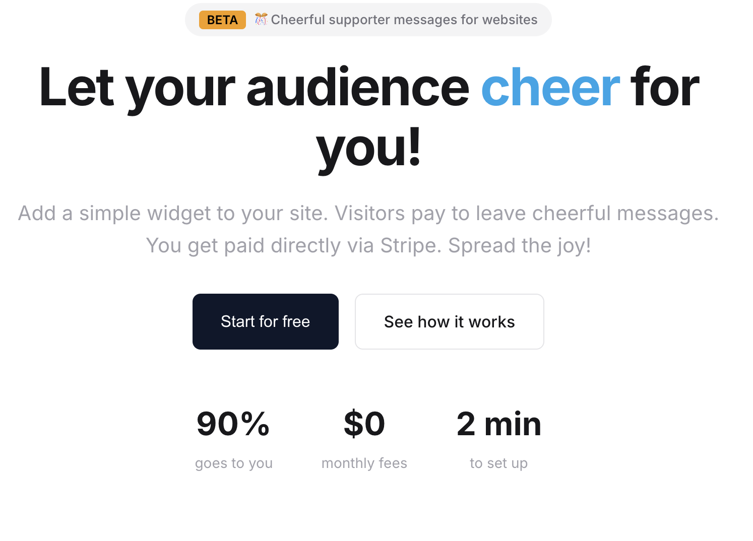Click the '$0' statistic

click(364, 424)
